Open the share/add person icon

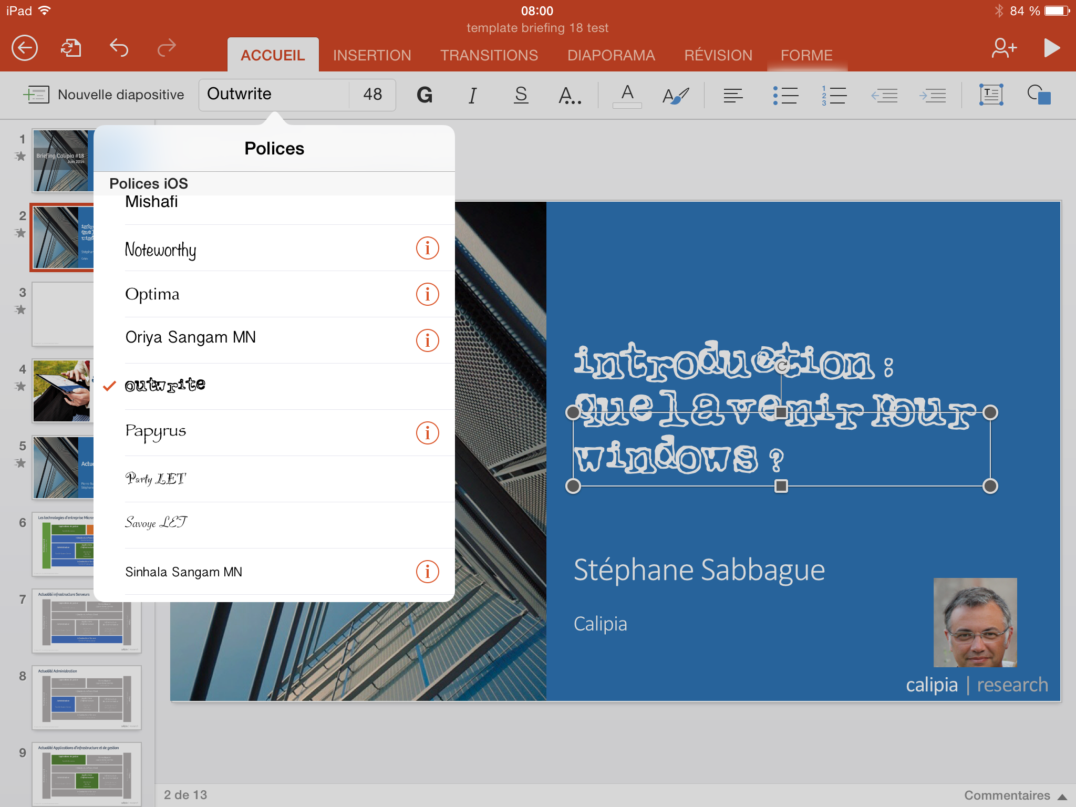pyautogui.click(x=1003, y=48)
